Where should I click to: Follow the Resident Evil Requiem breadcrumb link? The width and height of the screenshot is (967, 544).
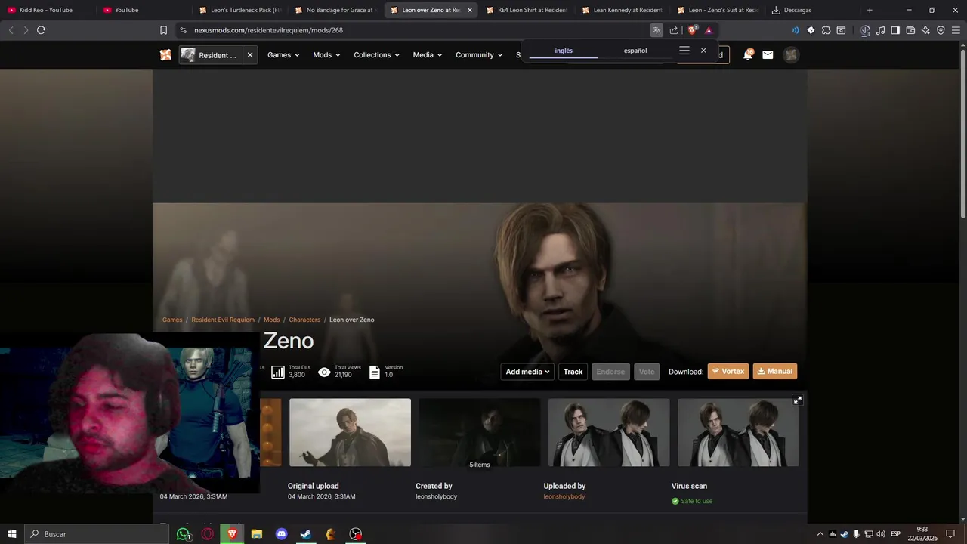point(223,320)
